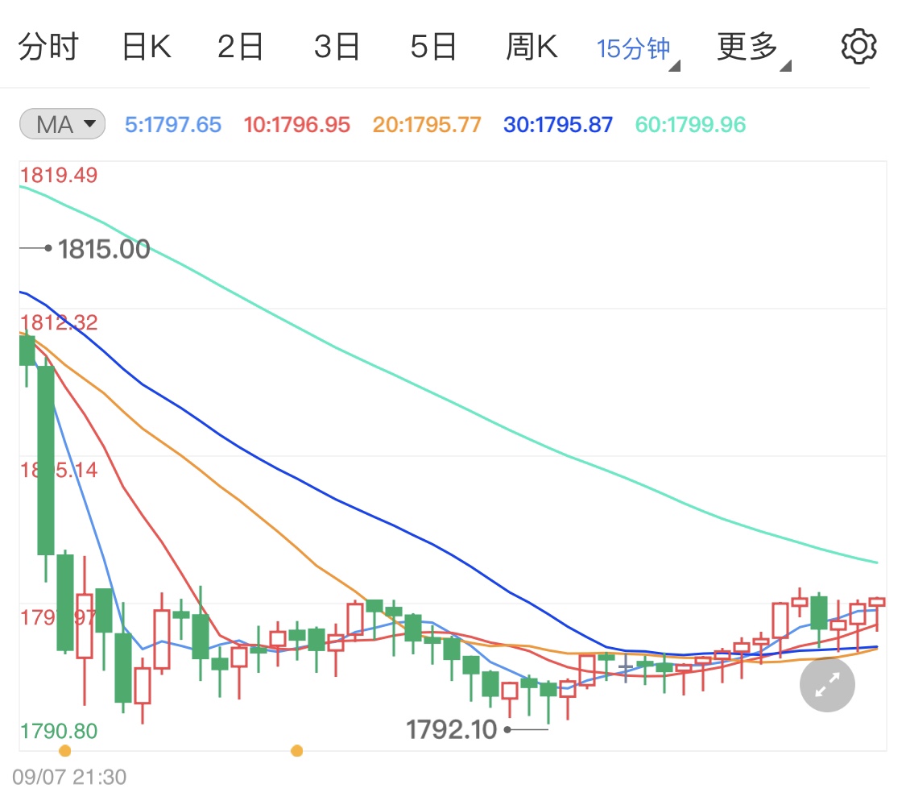This screenshot has height=801, width=906.
Task: Open chart settings gear icon
Action: tap(858, 46)
